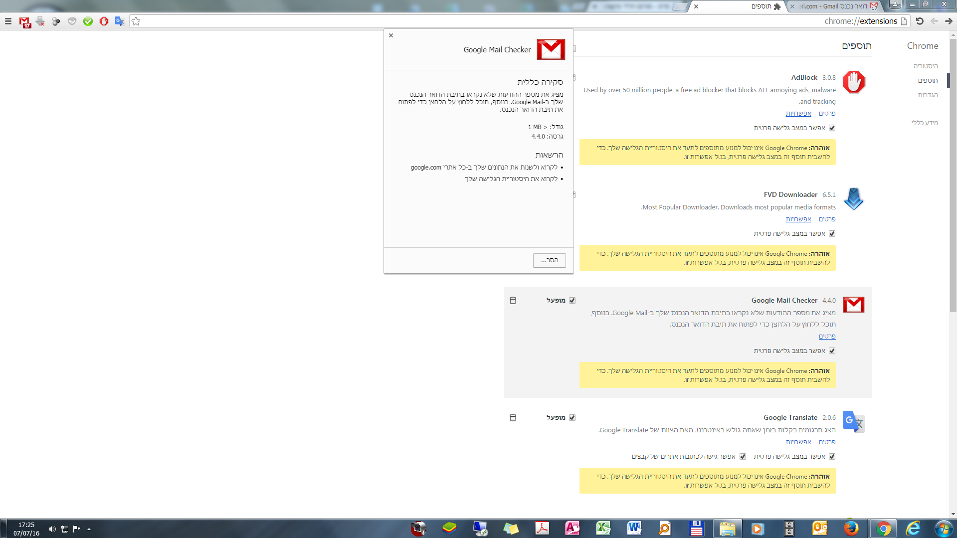The height and width of the screenshot is (538, 957).
Task: Open Microsoft Word from the taskbar
Action: (x=634, y=529)
